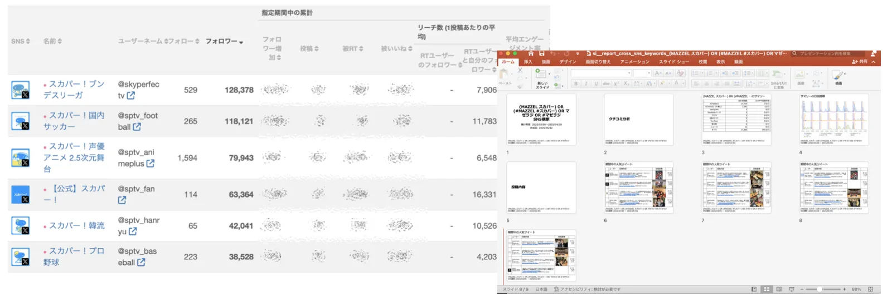Open 表示 ribbon tab

coord(721,62)
